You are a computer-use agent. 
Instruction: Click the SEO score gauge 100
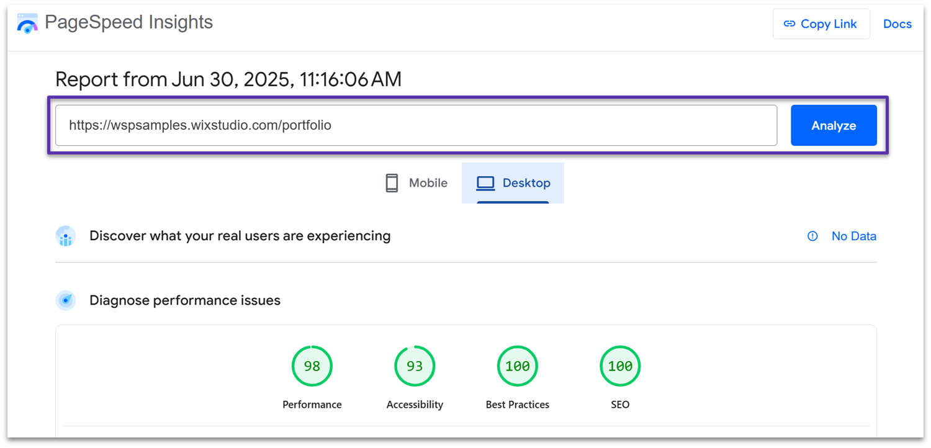point(620,366)
